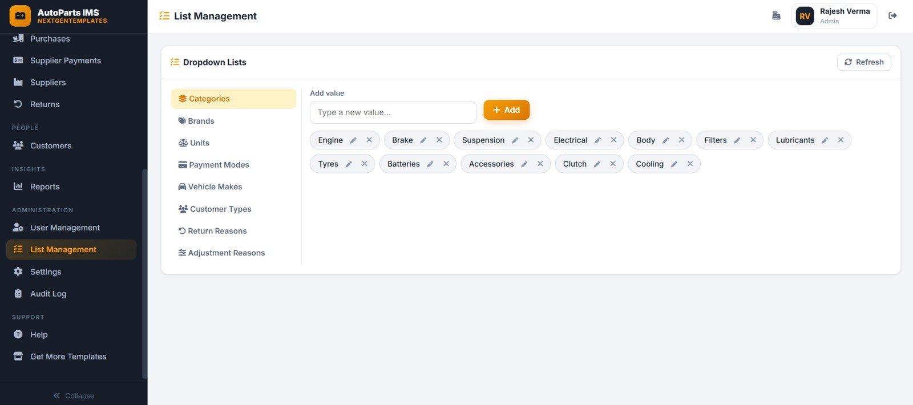
Task: Open Supplier Payments in the sidebar
Action: coord(71,60)
